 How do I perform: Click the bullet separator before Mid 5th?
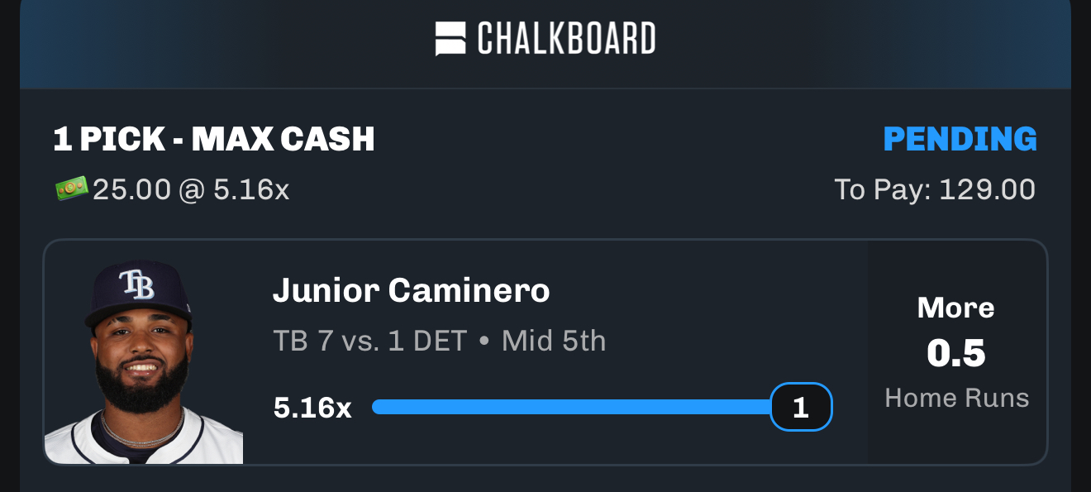click(484, 342)
